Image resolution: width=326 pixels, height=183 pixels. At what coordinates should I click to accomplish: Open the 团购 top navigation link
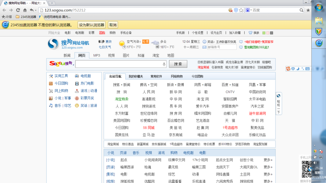pos(102,33)
